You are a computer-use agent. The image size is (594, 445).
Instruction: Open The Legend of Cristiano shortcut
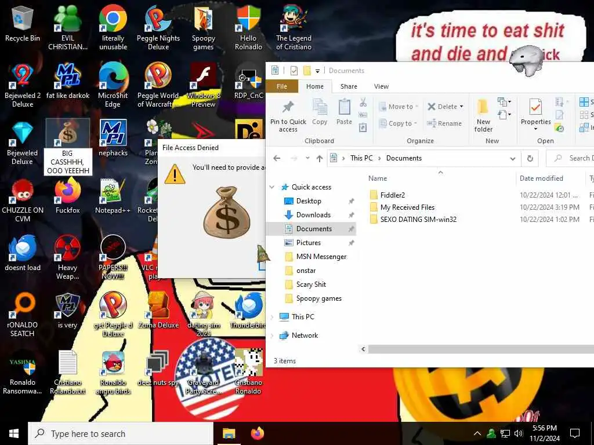pos(294,28)
